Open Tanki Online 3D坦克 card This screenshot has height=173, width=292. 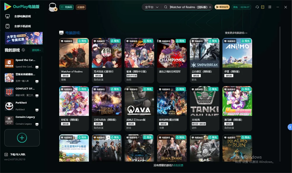[204, 109]
